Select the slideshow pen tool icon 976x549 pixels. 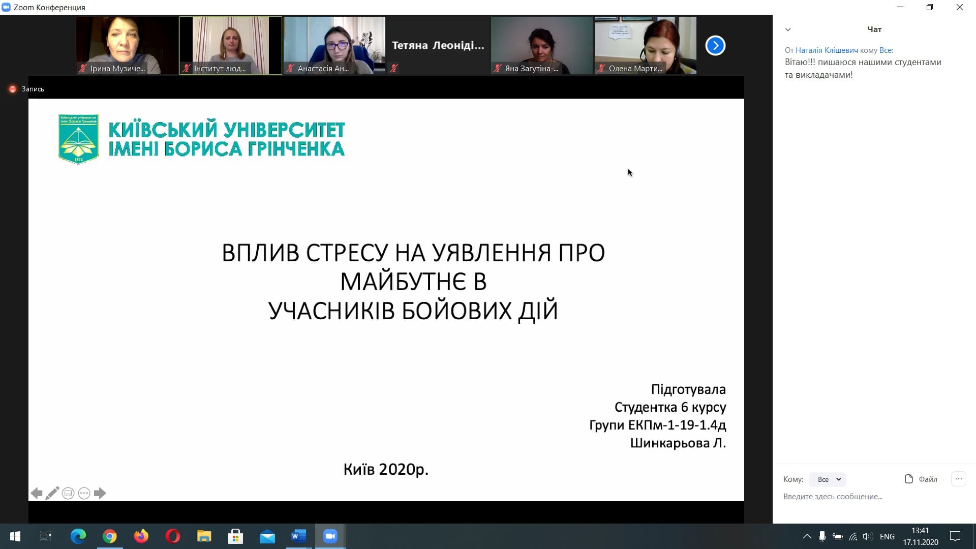52,493
